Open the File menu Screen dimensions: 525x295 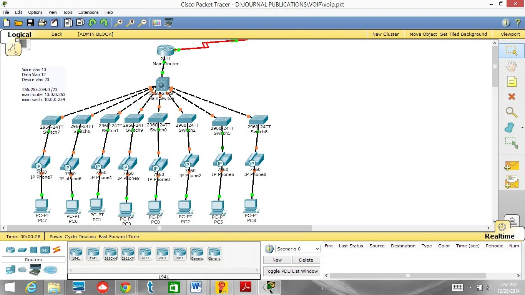click(x=6, y=12)
